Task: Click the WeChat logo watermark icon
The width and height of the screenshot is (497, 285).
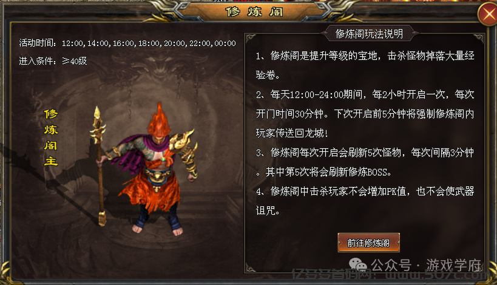Action: [358, 264]
